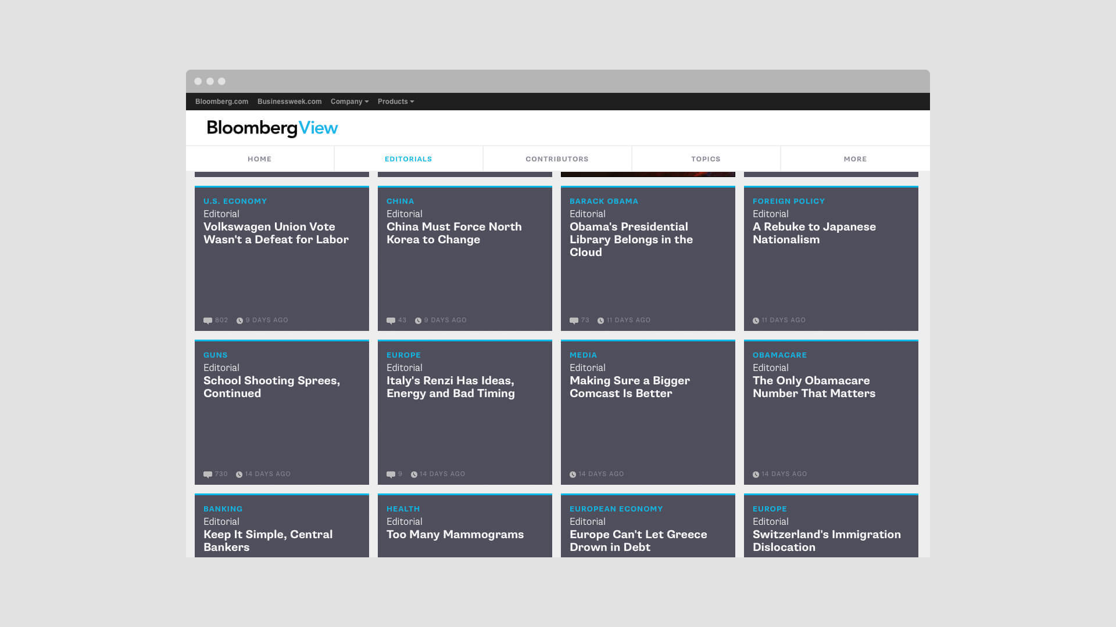Select the Health category label

tap(403, 509)
